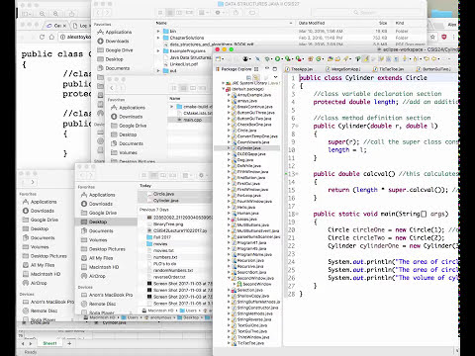Select Recursion.java in Package Explorer
This screenshot has height=356, width=475.
[250, 260]
